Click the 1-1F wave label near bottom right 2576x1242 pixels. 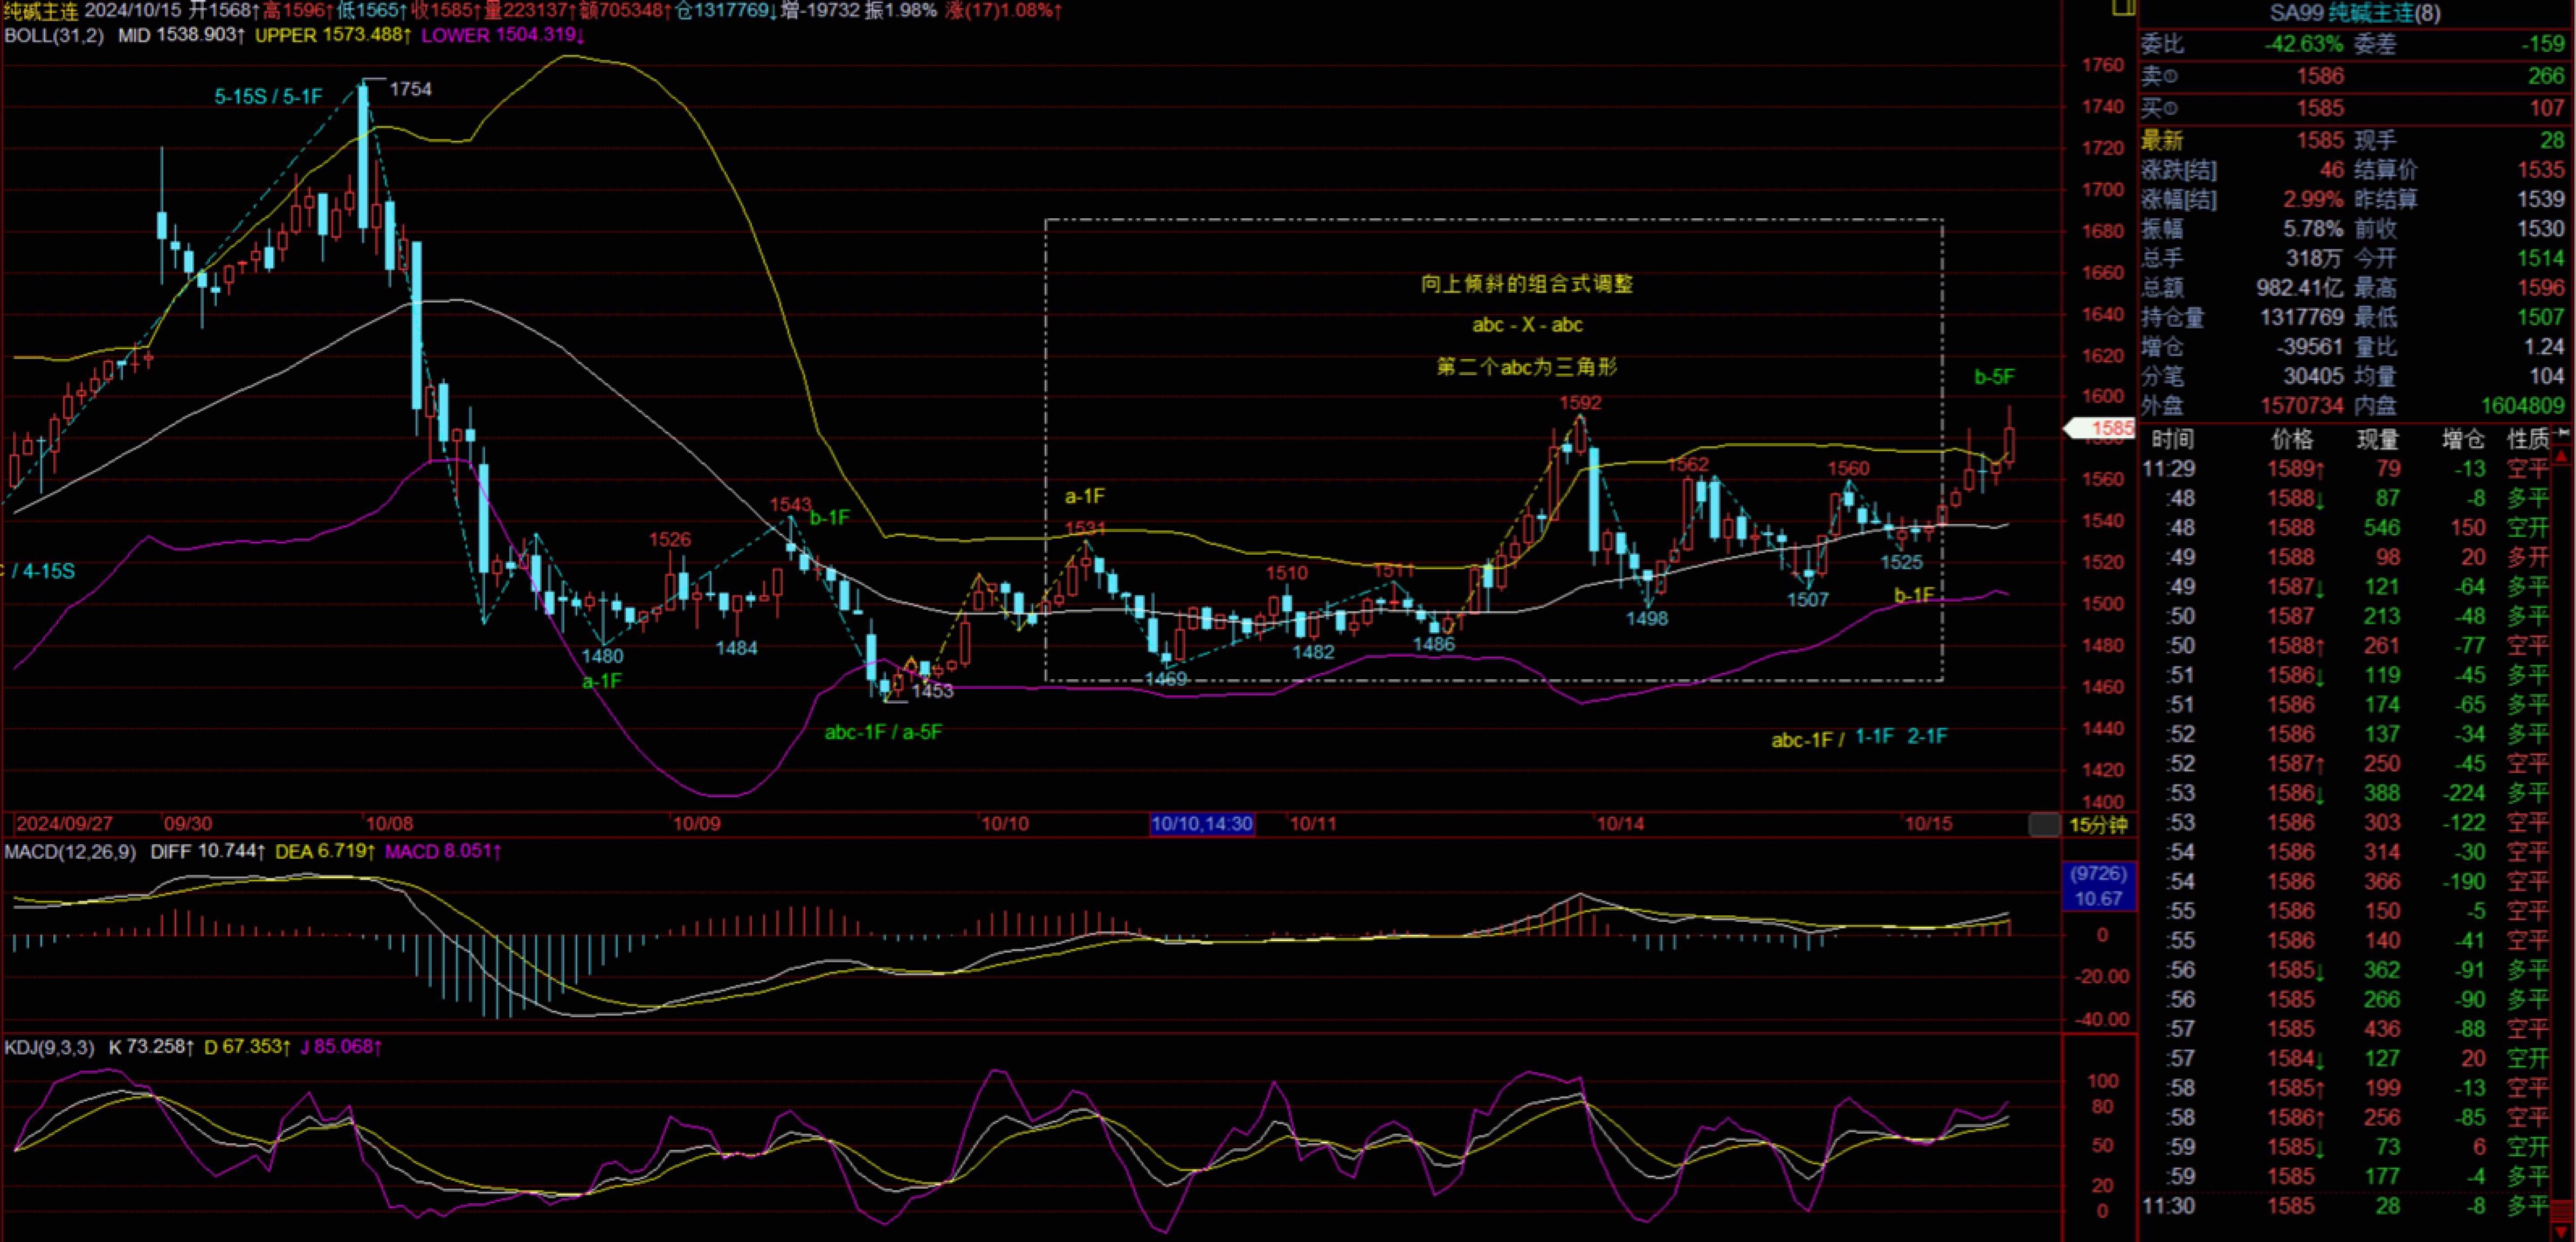pyautogui.click(x=1874, y=737)
